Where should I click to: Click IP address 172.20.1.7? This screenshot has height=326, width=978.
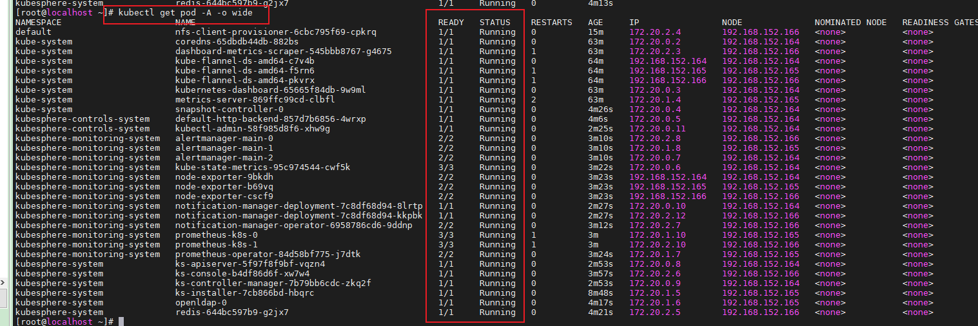click(655, 254)
